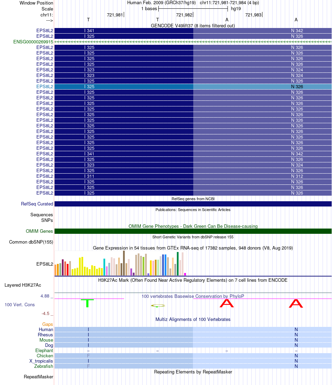
Task: Open 'Short Genetic Variants from dbSNP release 155'
Action: [x=193, y=237]
